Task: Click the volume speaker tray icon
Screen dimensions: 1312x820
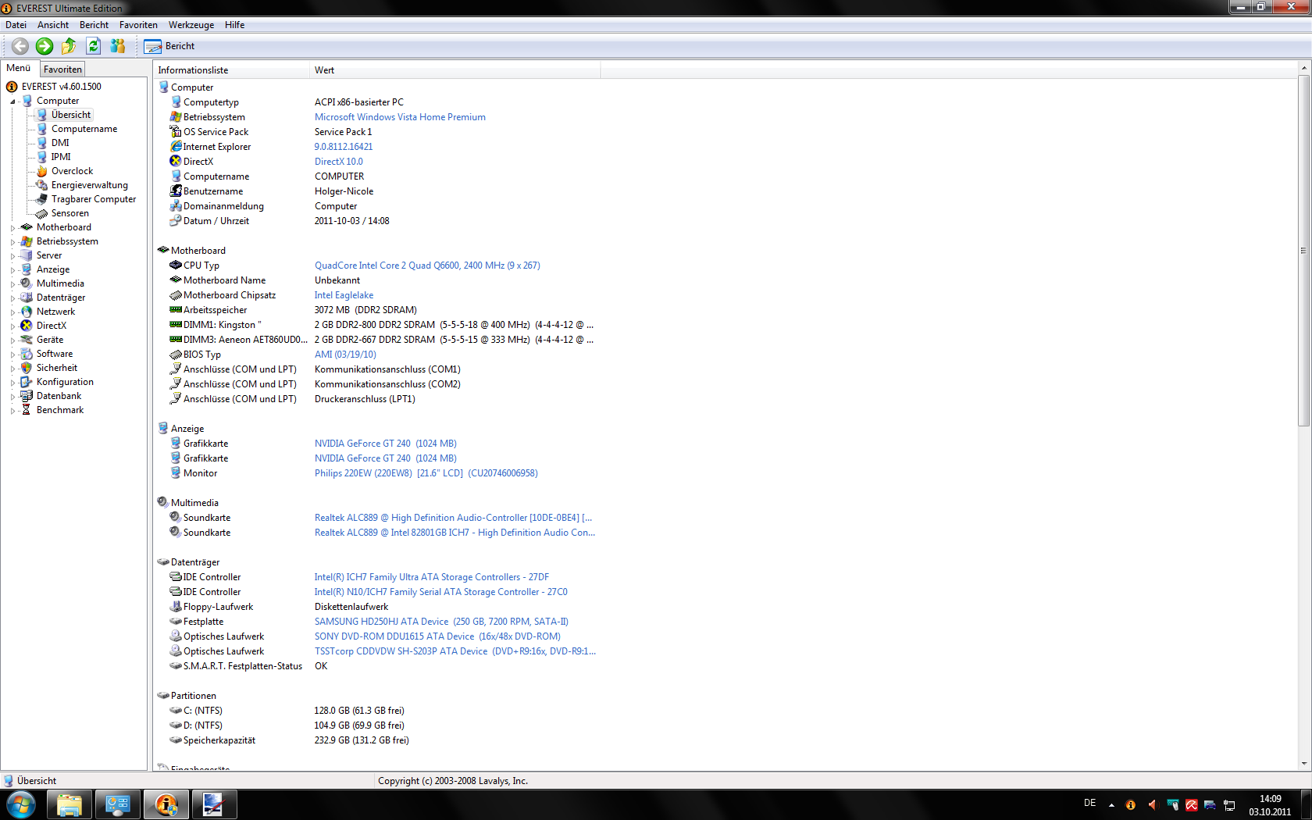Action: coord(1152,804)
